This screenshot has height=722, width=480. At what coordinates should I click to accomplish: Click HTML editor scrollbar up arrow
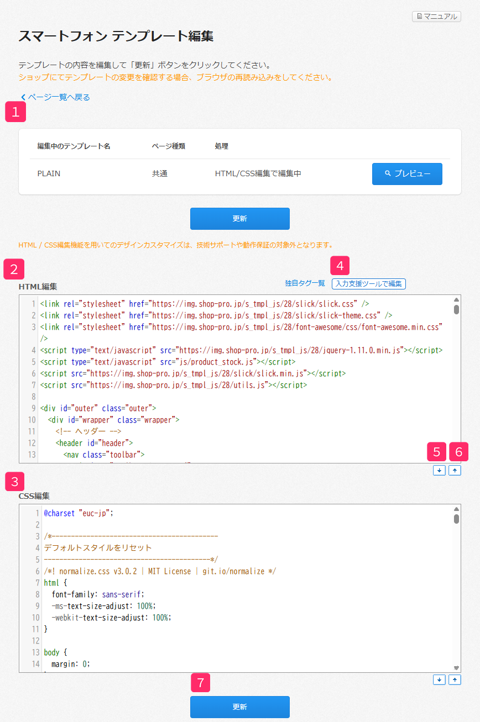click(456, 300)
